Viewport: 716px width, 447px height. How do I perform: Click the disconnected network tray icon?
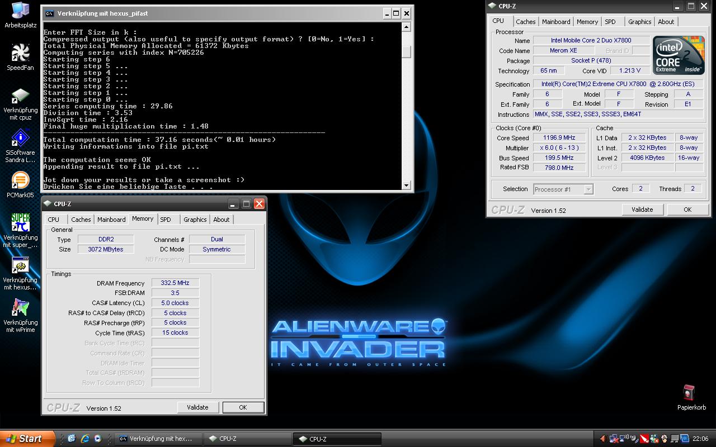click(x=614, y=439)
